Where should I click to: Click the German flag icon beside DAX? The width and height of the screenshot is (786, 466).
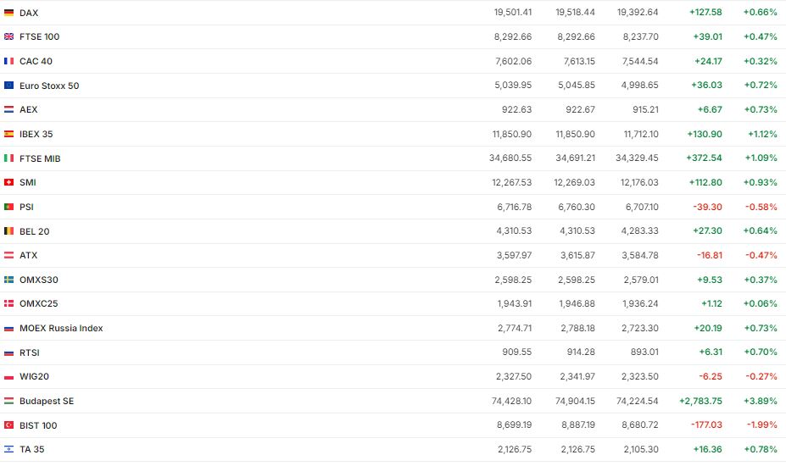[x=8, y=13]
